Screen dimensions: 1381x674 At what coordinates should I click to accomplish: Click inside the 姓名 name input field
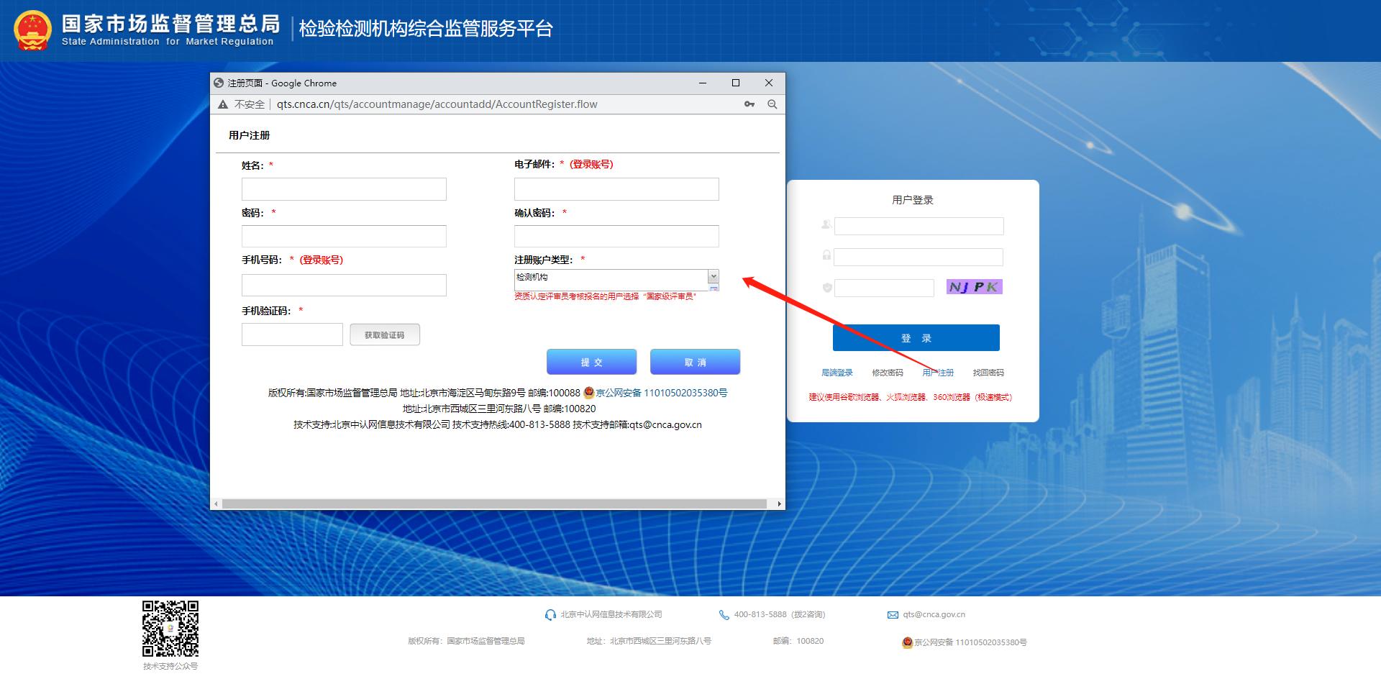344,188
